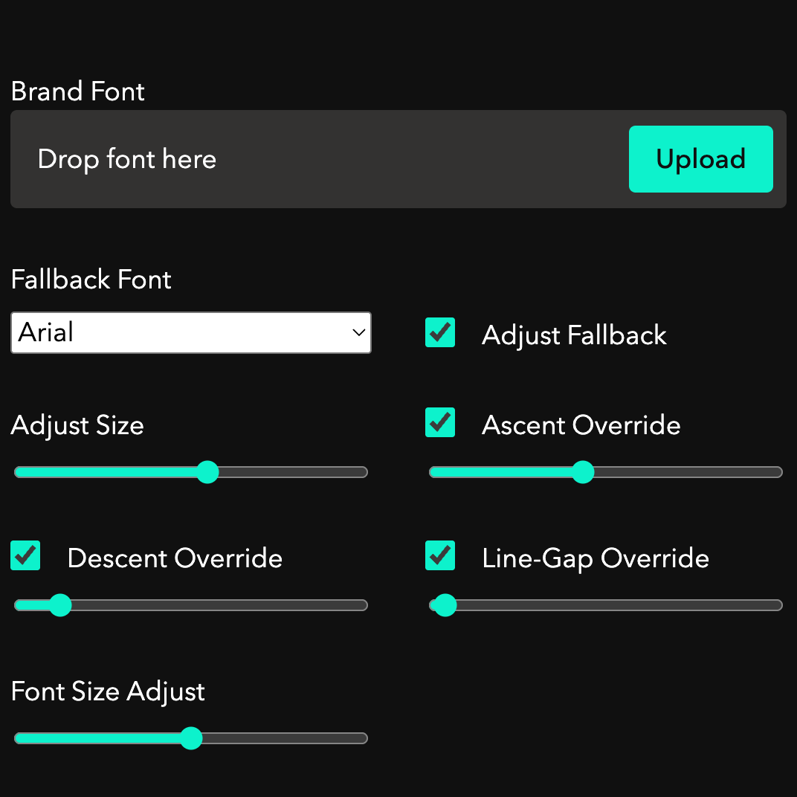Click the Upload button
The width and height of the screenshot is (797, 797).
pyautogui.click(x=700, y=159)
